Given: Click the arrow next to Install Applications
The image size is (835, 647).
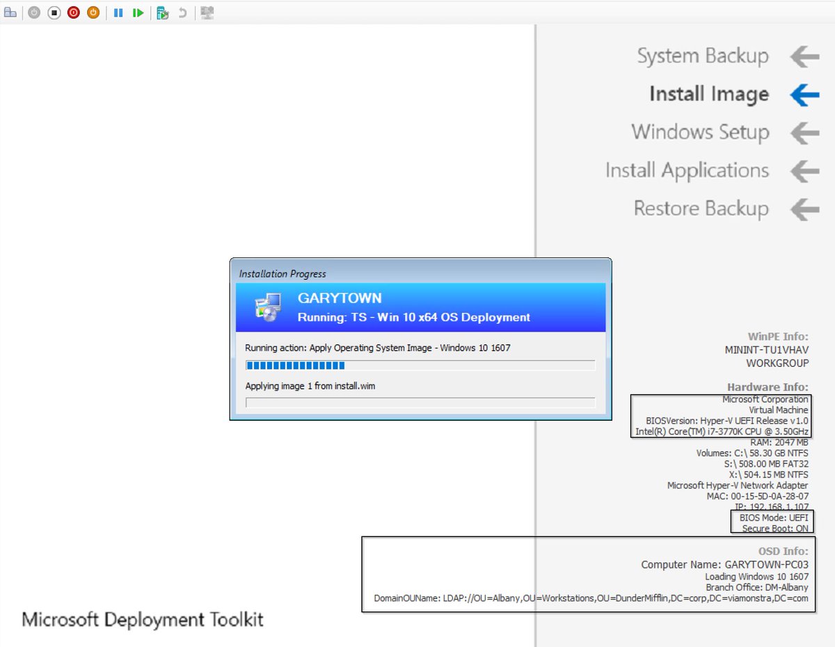Looking at the screenshot, I should [805, 171].
